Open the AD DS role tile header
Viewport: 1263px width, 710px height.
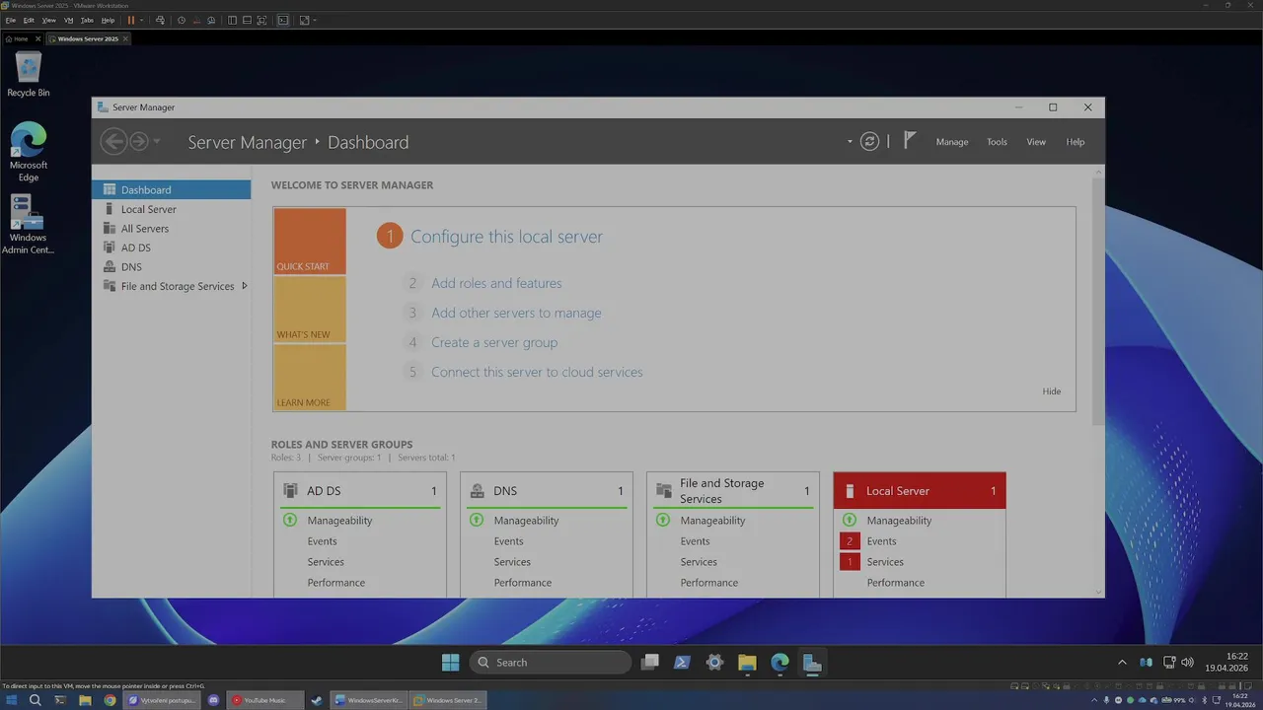click(360, 490)
